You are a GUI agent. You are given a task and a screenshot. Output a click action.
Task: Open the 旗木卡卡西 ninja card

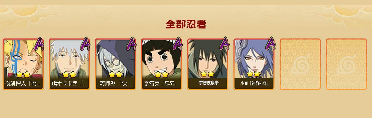coord(69,64)
